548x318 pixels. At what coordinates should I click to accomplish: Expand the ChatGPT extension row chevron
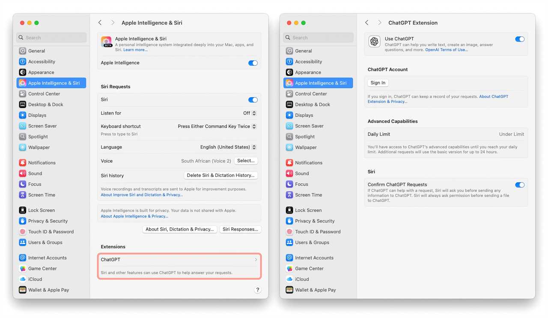click(256, 260)
